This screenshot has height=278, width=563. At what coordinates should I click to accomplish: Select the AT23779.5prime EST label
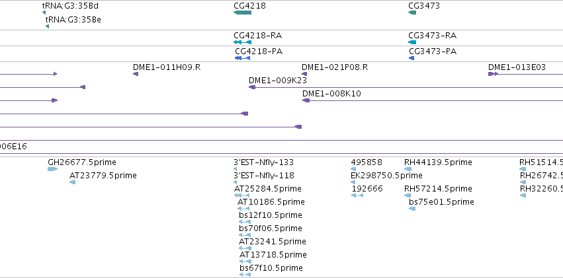point(103,176)
